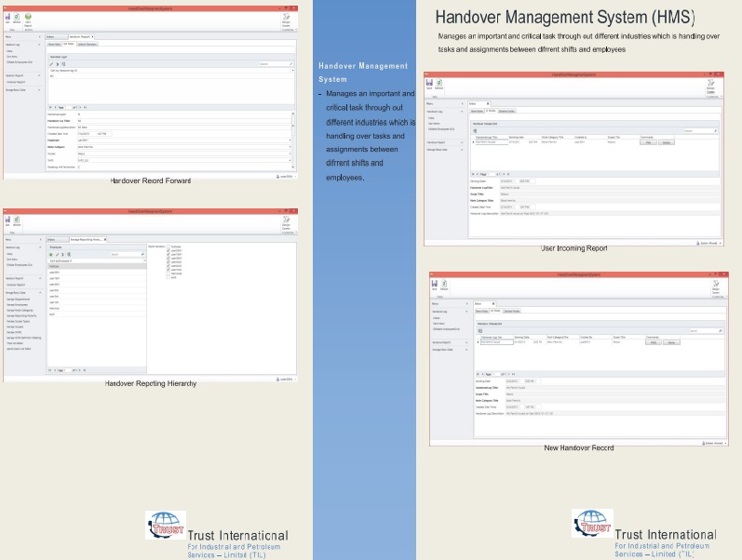Click Save icon in User Incoming Report window
This screenshot has height=560, width=742.
428,85
